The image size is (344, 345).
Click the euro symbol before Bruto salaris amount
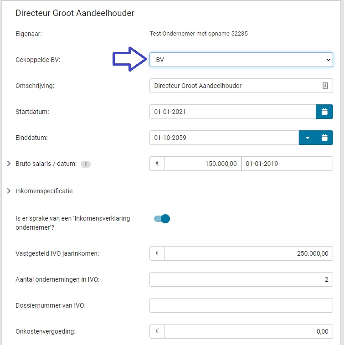click(157, 164)
